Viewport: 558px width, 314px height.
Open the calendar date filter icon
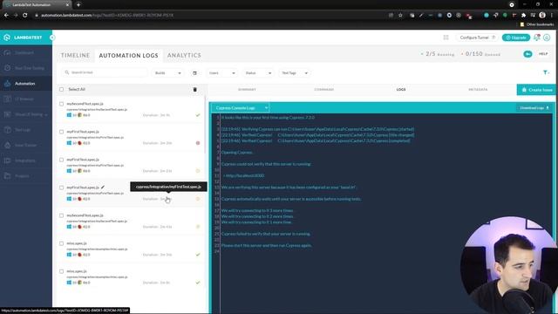(194, 73)
